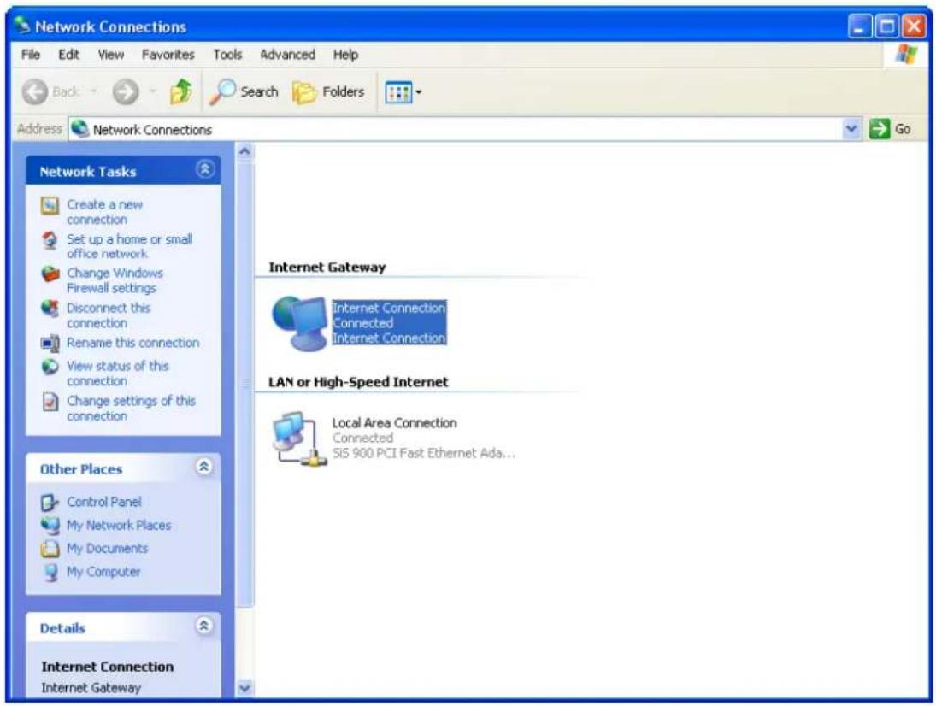
Task: Click the Windows flag logo
Action: pos(906,55)
